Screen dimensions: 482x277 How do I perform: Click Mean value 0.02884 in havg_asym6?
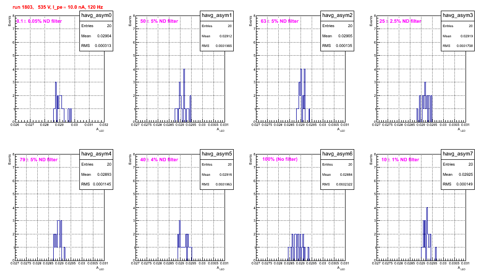pos(346,175)
